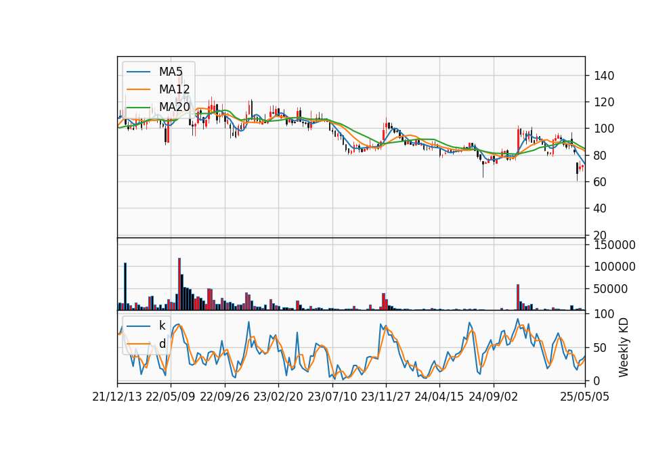
Task: Click the 120 price axis label
Action: tap(604, 102)
